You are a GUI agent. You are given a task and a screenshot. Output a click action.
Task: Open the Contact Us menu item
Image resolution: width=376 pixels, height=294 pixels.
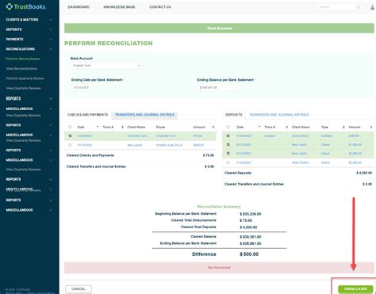click(x=160, y=7)
